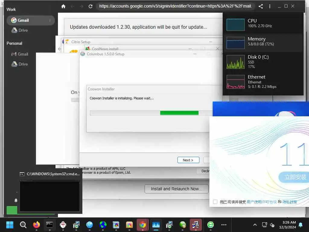The width and height of the screenshot is (309, 232).
Task: Click the muted volume tray icon
Action: (272, 225)
